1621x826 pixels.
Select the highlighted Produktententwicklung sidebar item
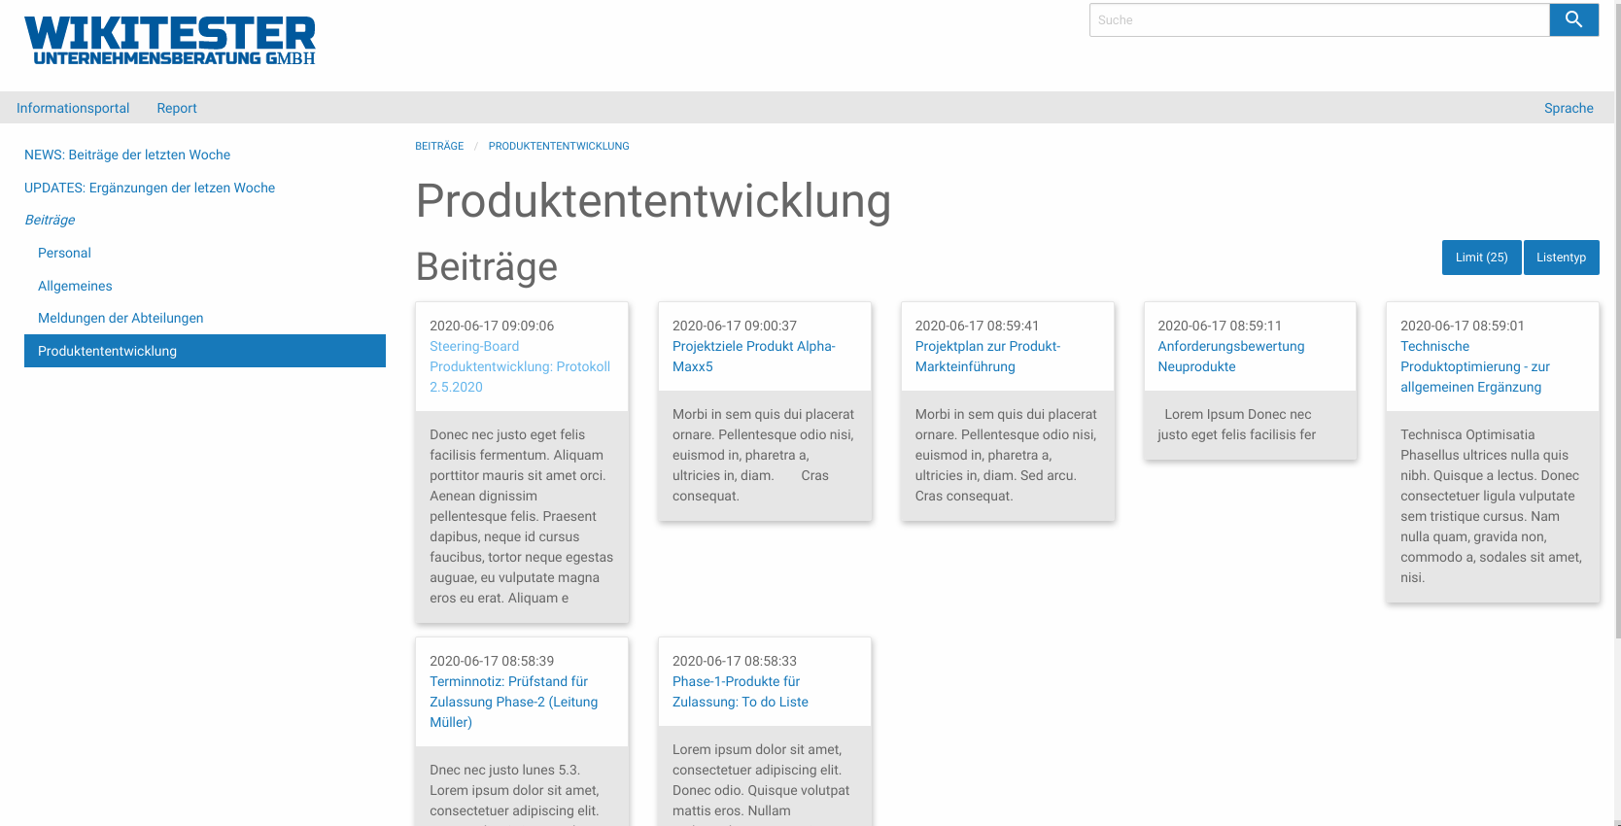pyautogui.click(x=204, y=351)
